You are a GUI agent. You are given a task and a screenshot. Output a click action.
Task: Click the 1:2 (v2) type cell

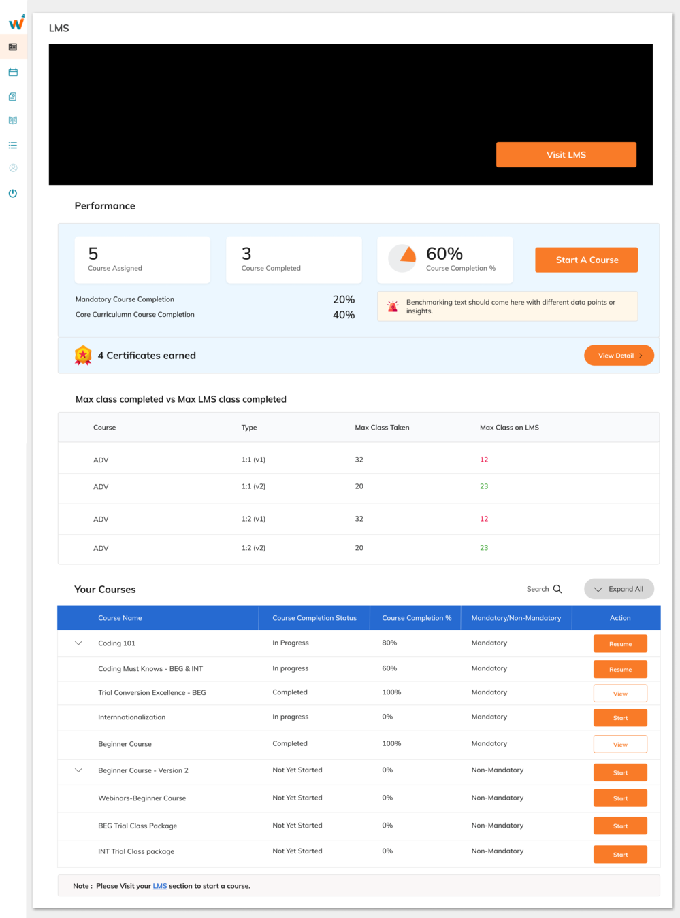click(253, 548)
